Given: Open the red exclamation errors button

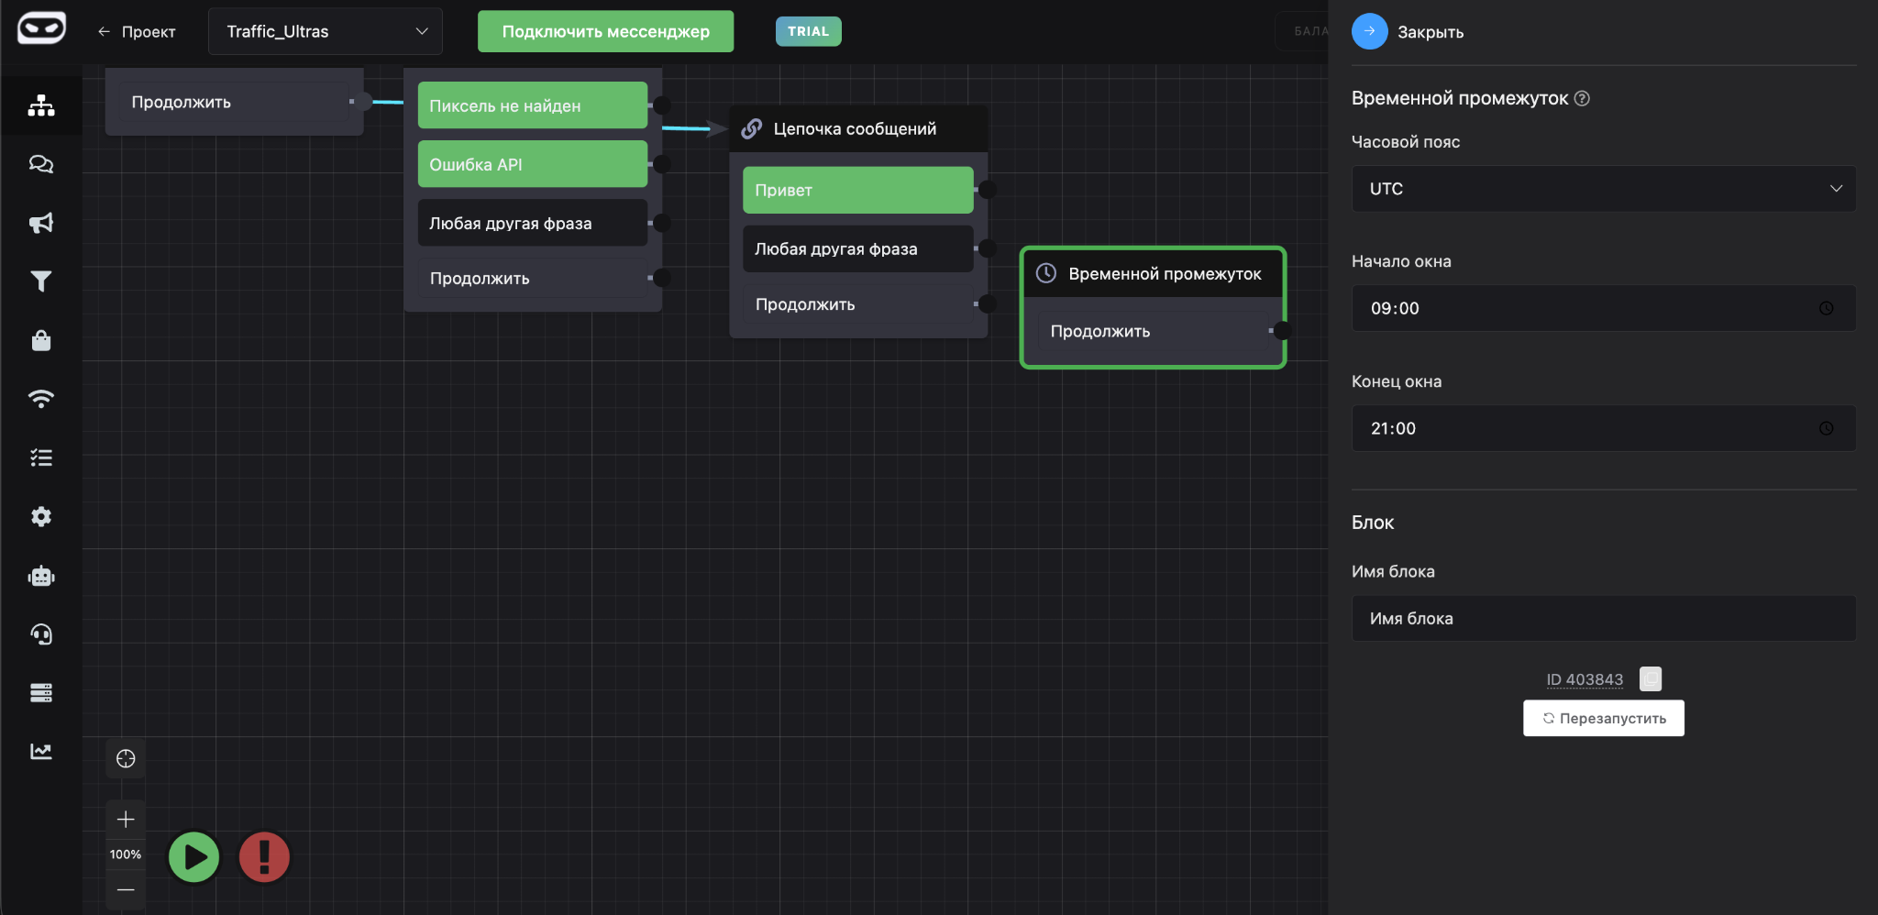Looking at the screenshot, I should click(x=264, y=857).
